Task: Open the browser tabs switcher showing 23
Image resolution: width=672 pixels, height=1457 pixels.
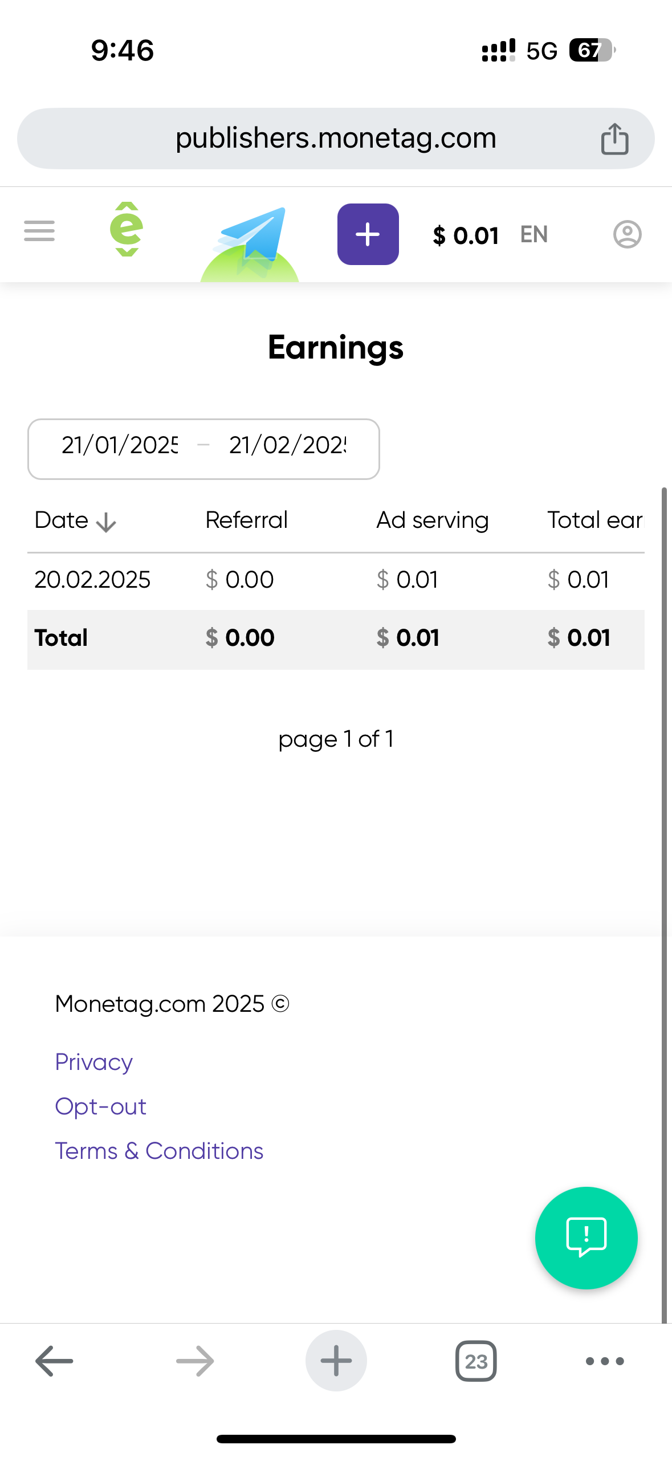Action: click(476, 1361)
